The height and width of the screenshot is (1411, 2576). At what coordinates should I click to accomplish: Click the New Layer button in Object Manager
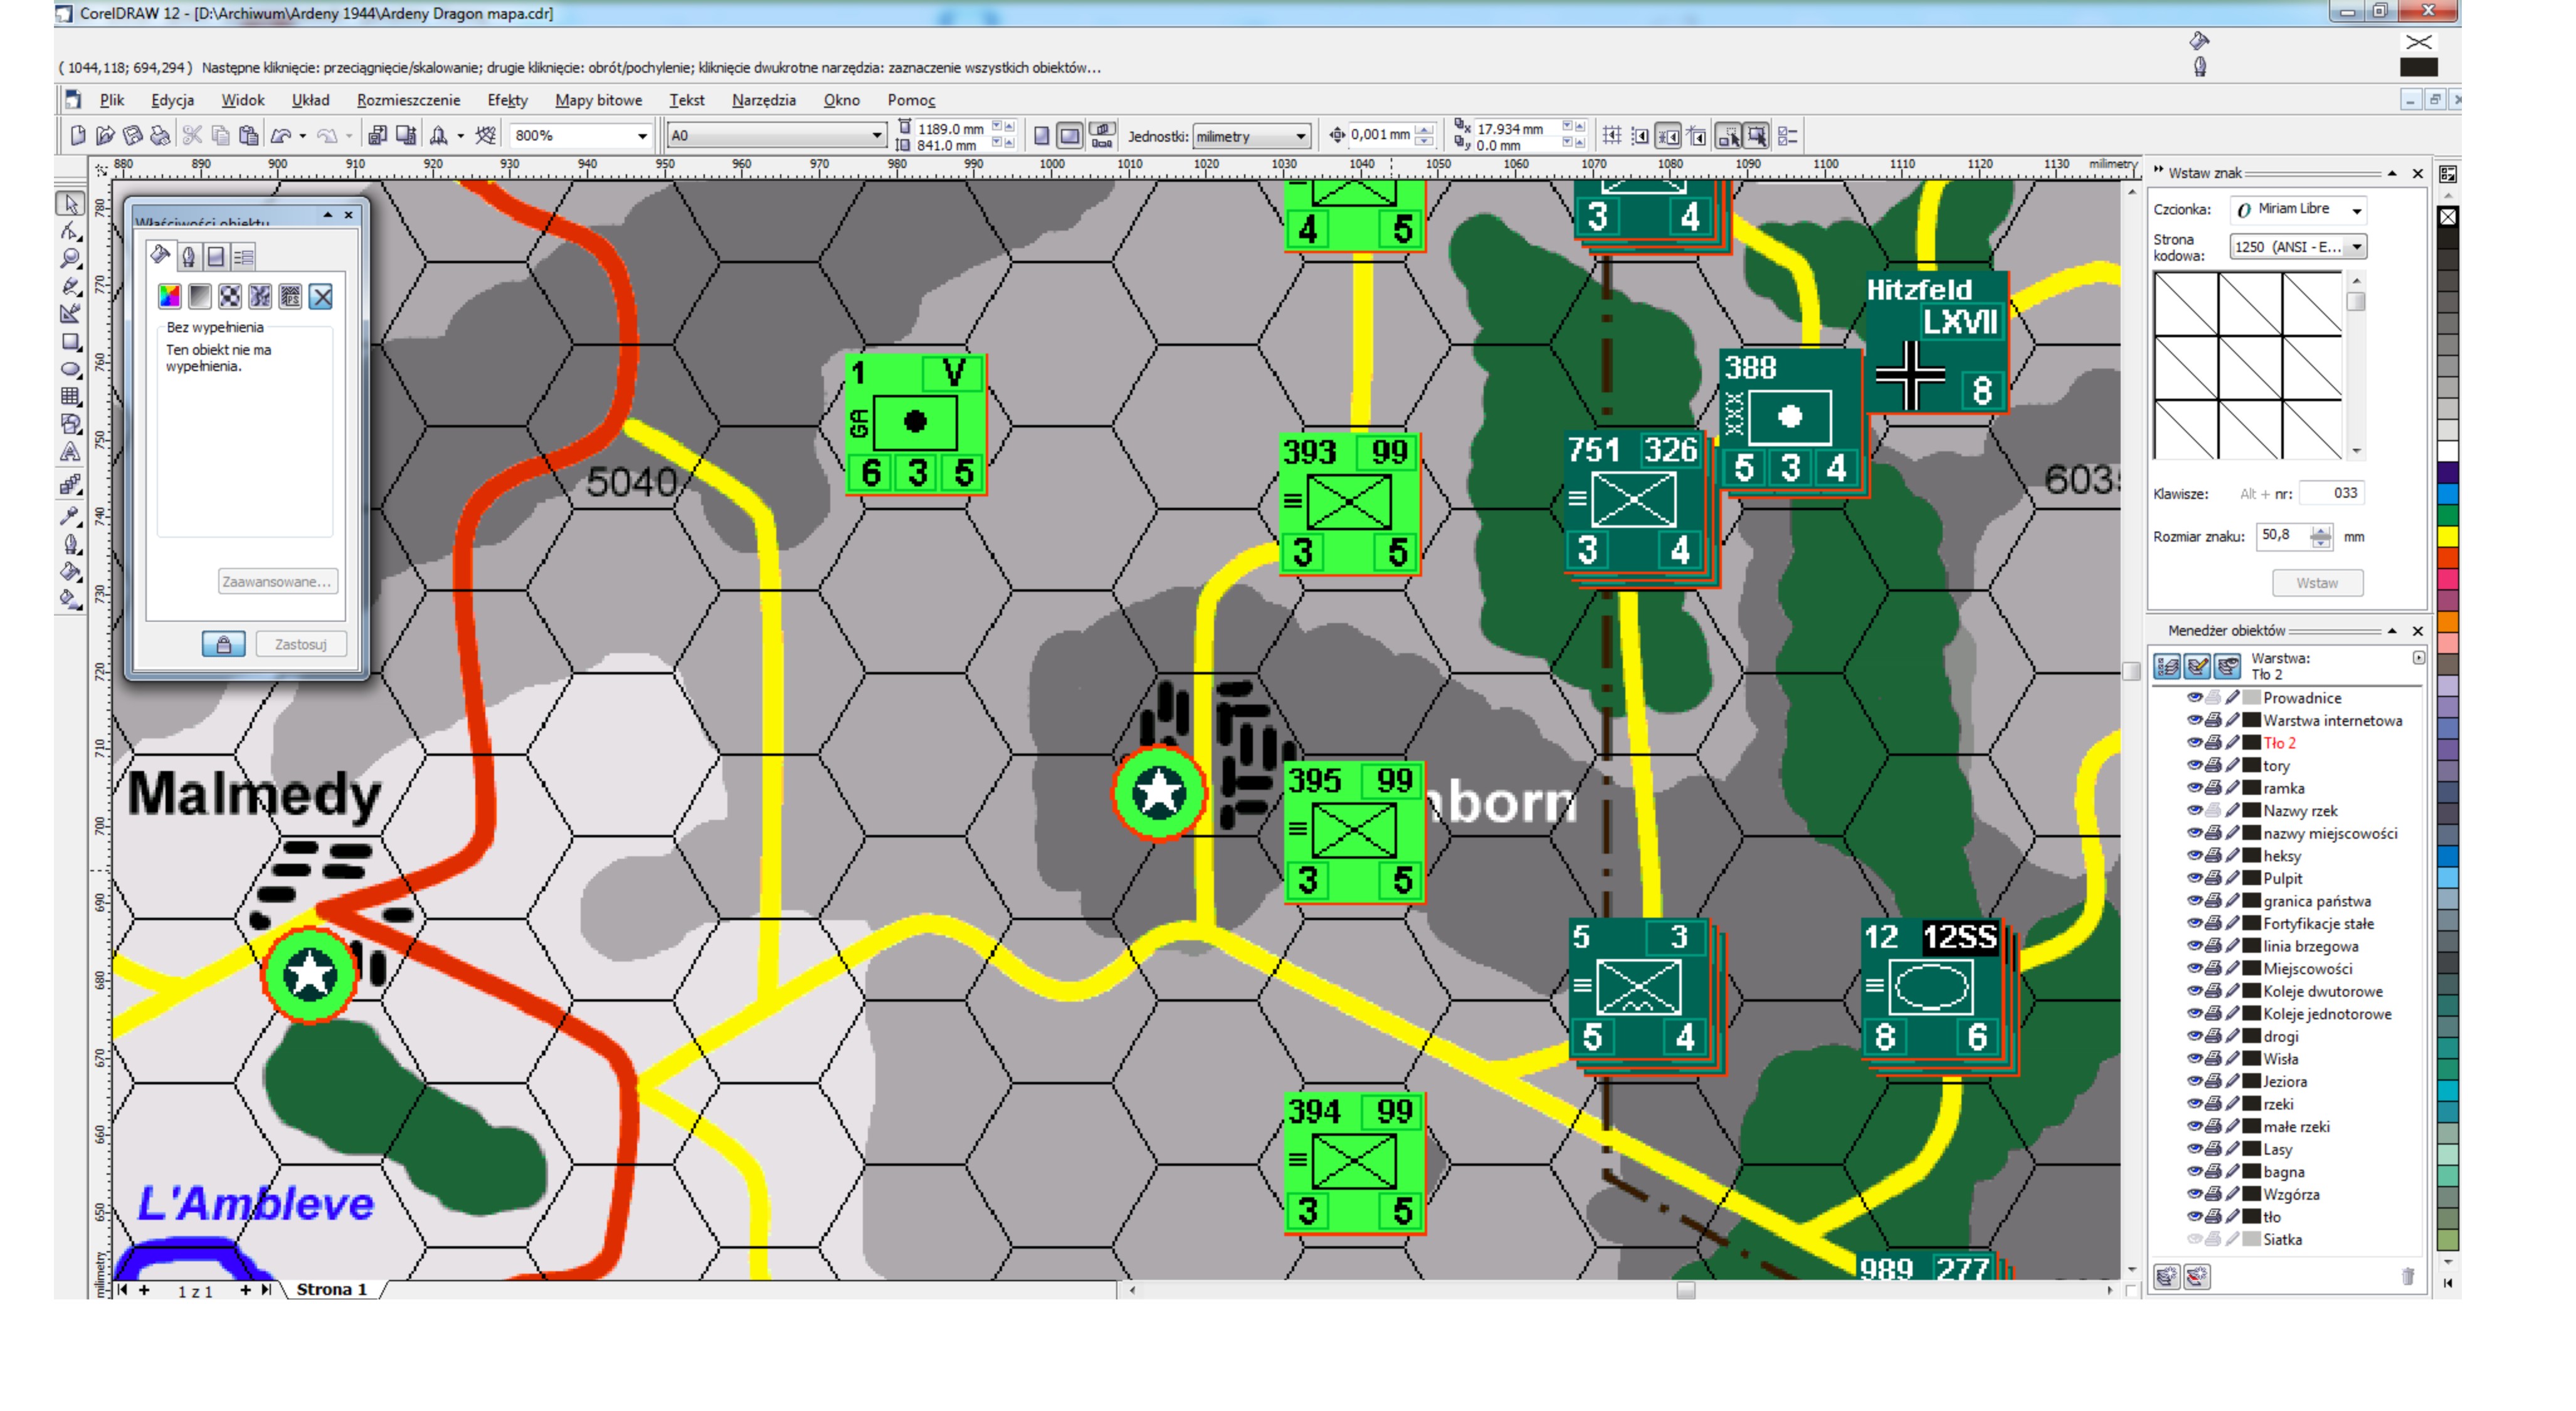point(2166,1276)
